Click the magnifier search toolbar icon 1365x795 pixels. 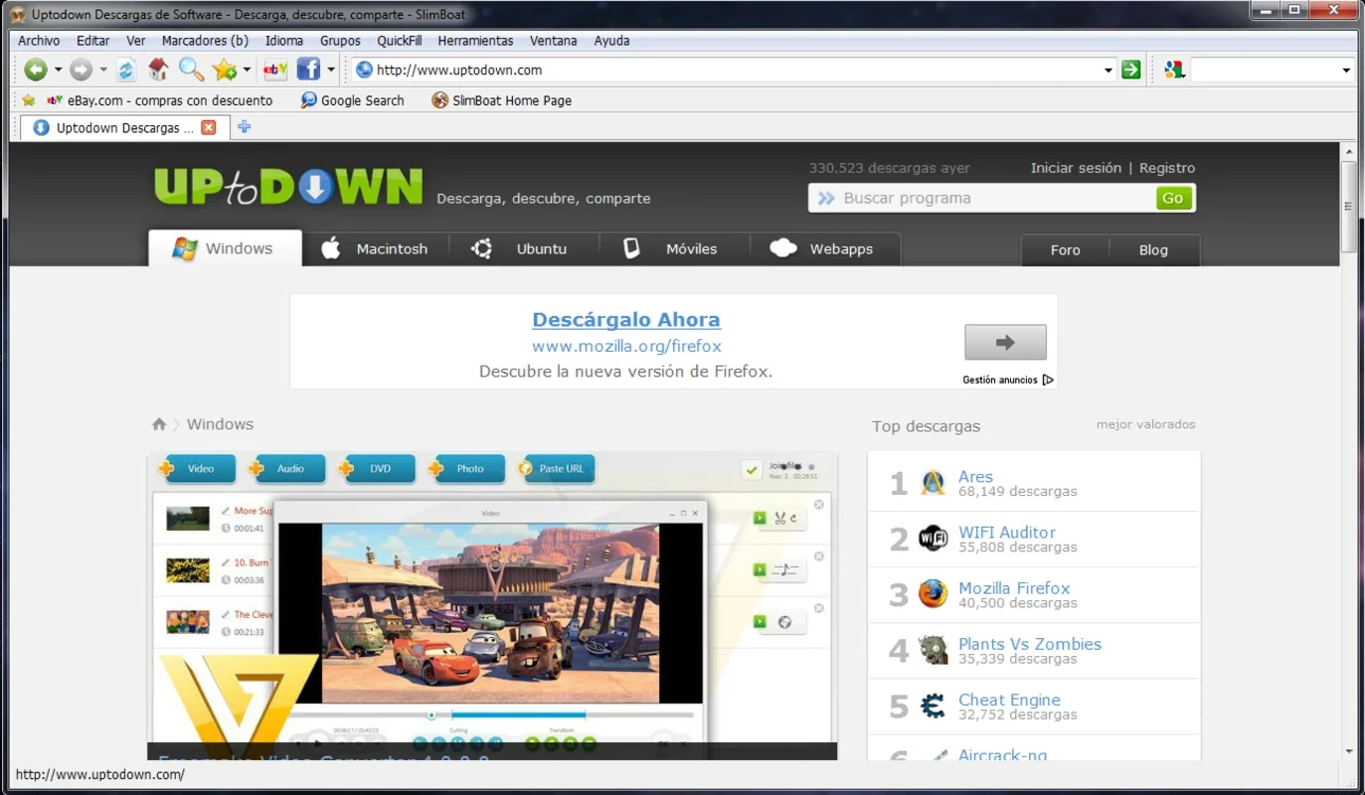(x=191, y=70)
